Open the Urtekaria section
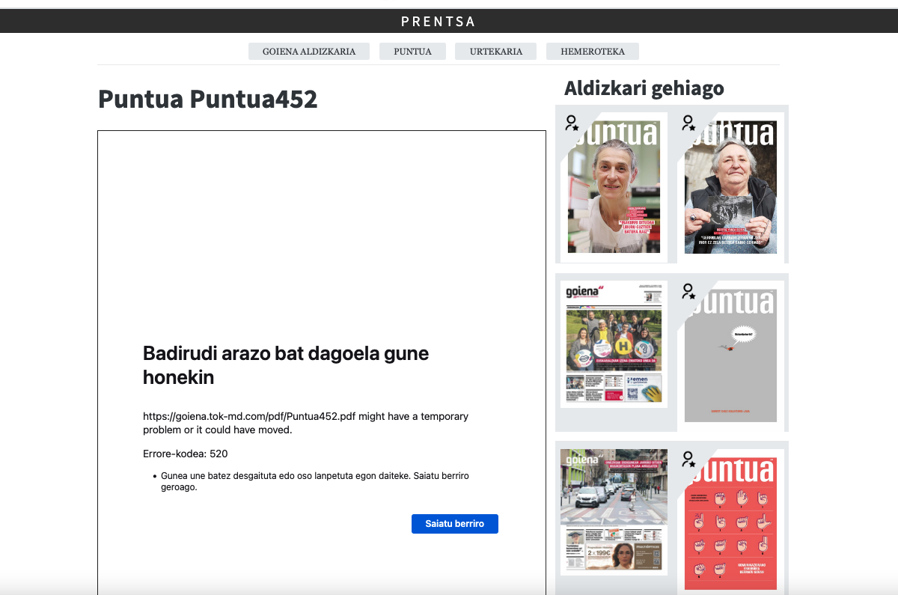This screenshot has width=898, height=595. pyautogui.click(x=496, y=52)
